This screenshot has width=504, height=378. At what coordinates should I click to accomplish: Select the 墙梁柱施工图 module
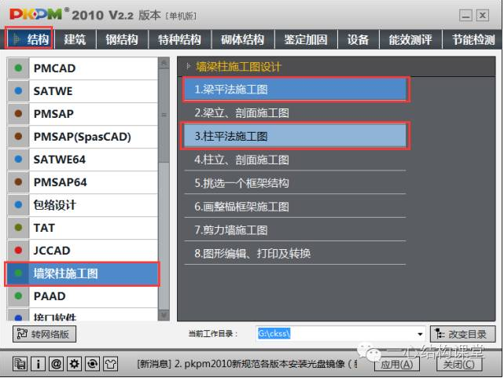point(83,273)
